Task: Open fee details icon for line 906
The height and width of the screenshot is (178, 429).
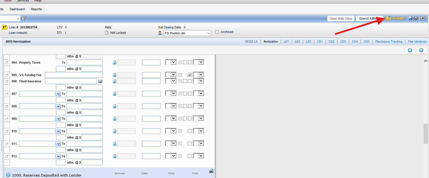Action: pyautogui.click(x=7, y=81)
